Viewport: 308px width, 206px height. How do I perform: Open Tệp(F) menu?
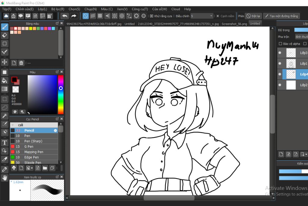click(7, 9)
